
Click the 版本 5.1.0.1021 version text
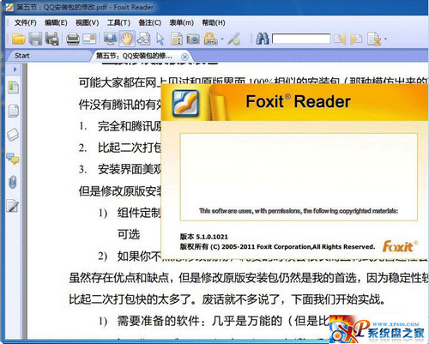[204, 237]
